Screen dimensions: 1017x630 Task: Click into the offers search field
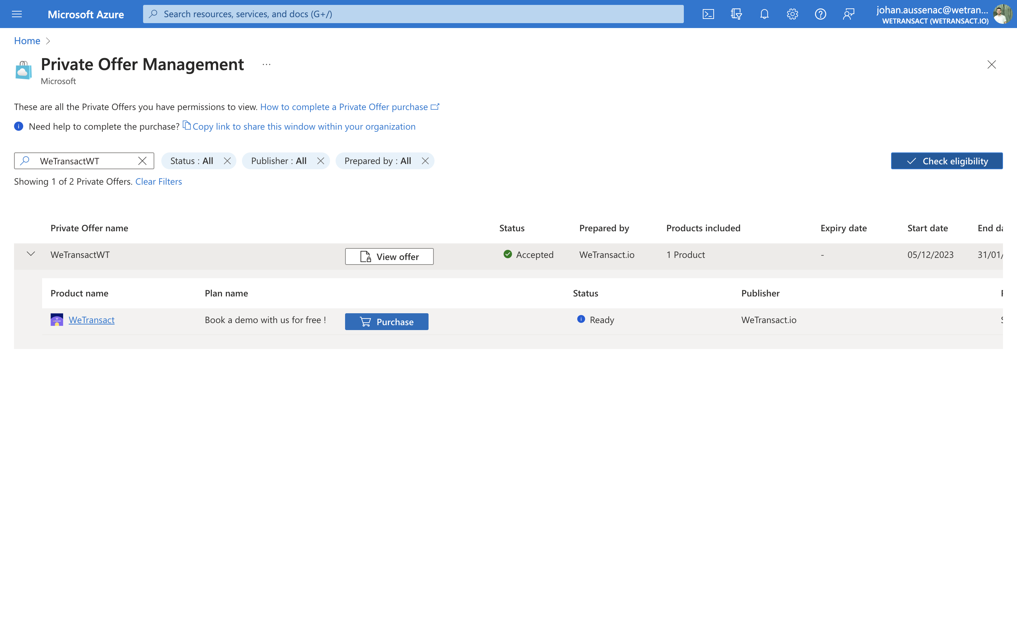(84, 161)
